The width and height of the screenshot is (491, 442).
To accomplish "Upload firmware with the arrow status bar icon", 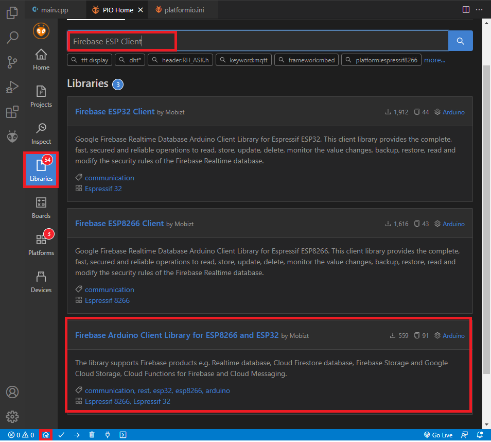I will (76, 435).
